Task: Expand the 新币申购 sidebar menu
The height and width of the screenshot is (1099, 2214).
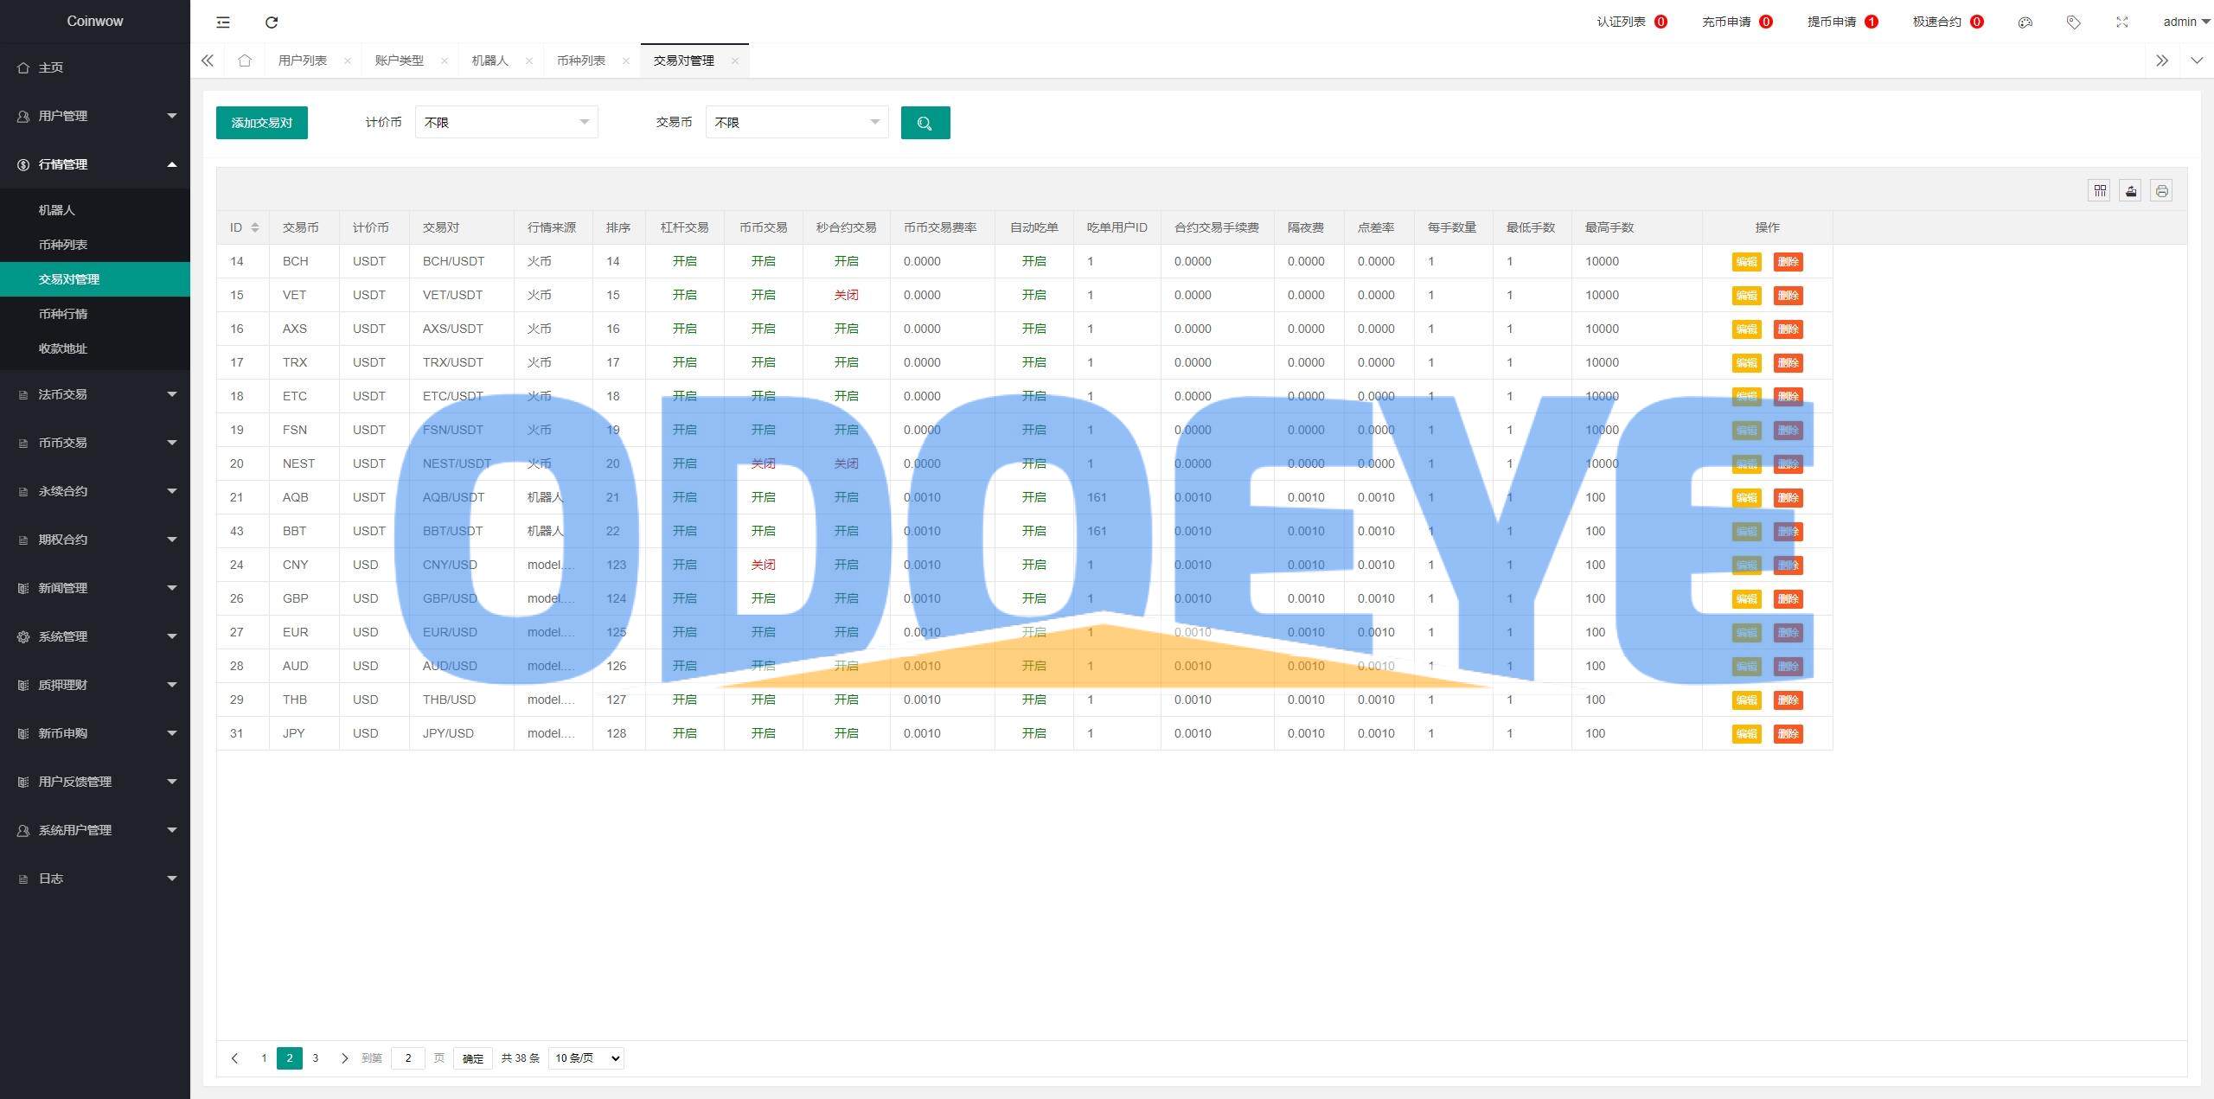Action: pyautogui.click(x=95, y=733)
